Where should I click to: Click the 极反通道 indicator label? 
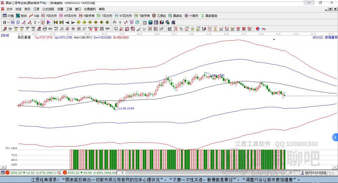(x=24, y=38)
